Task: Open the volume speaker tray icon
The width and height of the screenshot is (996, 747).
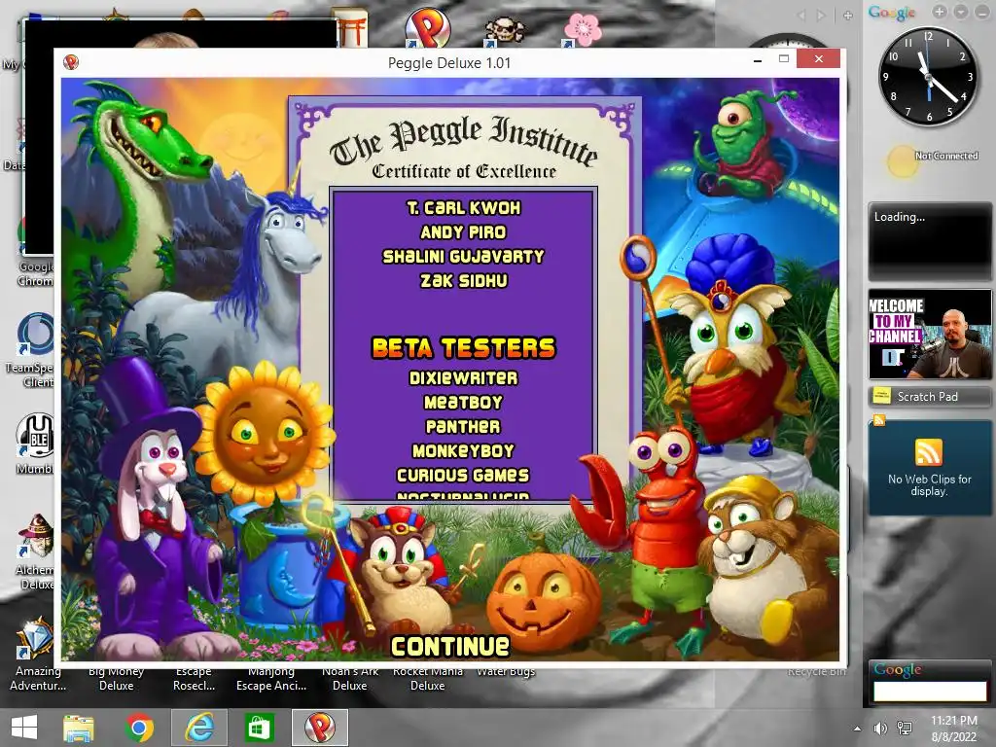Action: tap(880, 729)
